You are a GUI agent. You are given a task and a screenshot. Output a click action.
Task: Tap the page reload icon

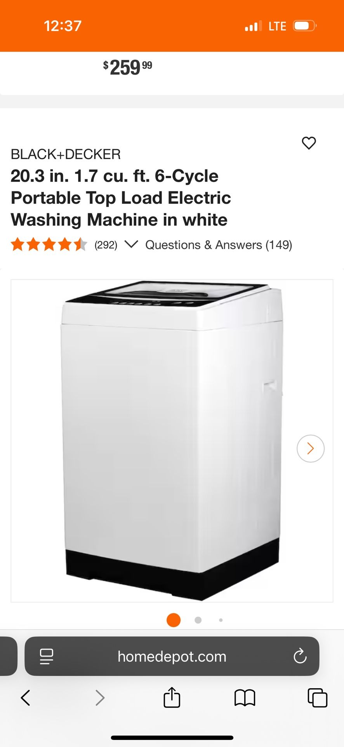300,656
